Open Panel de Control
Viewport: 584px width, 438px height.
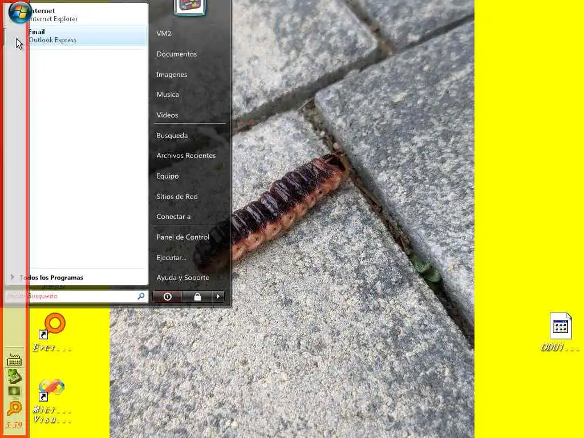183,237
